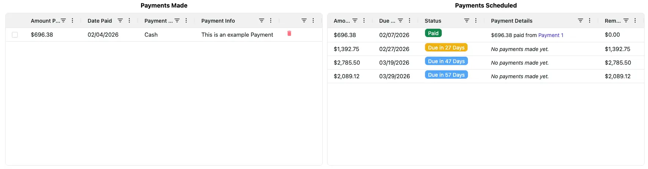Click filter icon in Payment Info column
This screenshot has width=648, height=169.
262,21
